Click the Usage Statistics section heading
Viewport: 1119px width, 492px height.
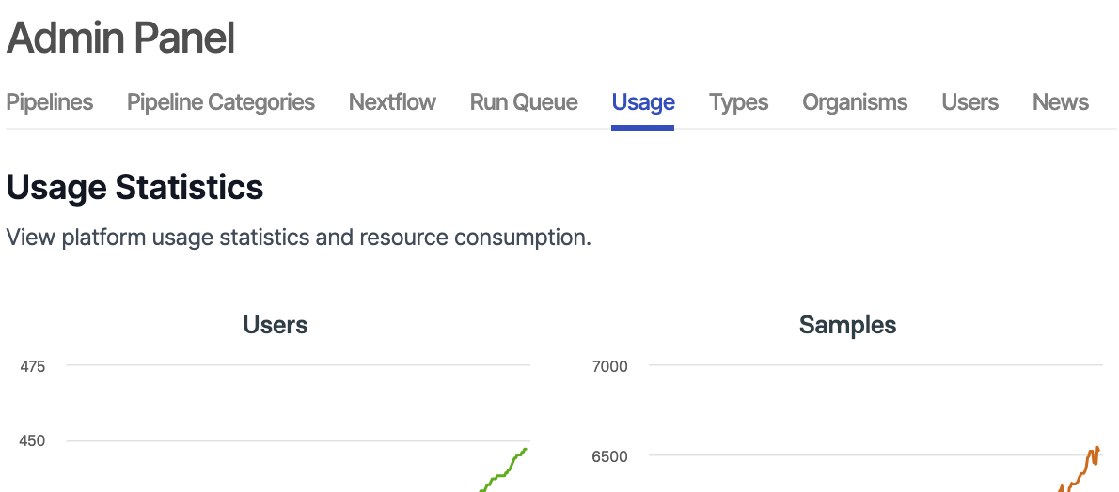click(x=134, y=188)
